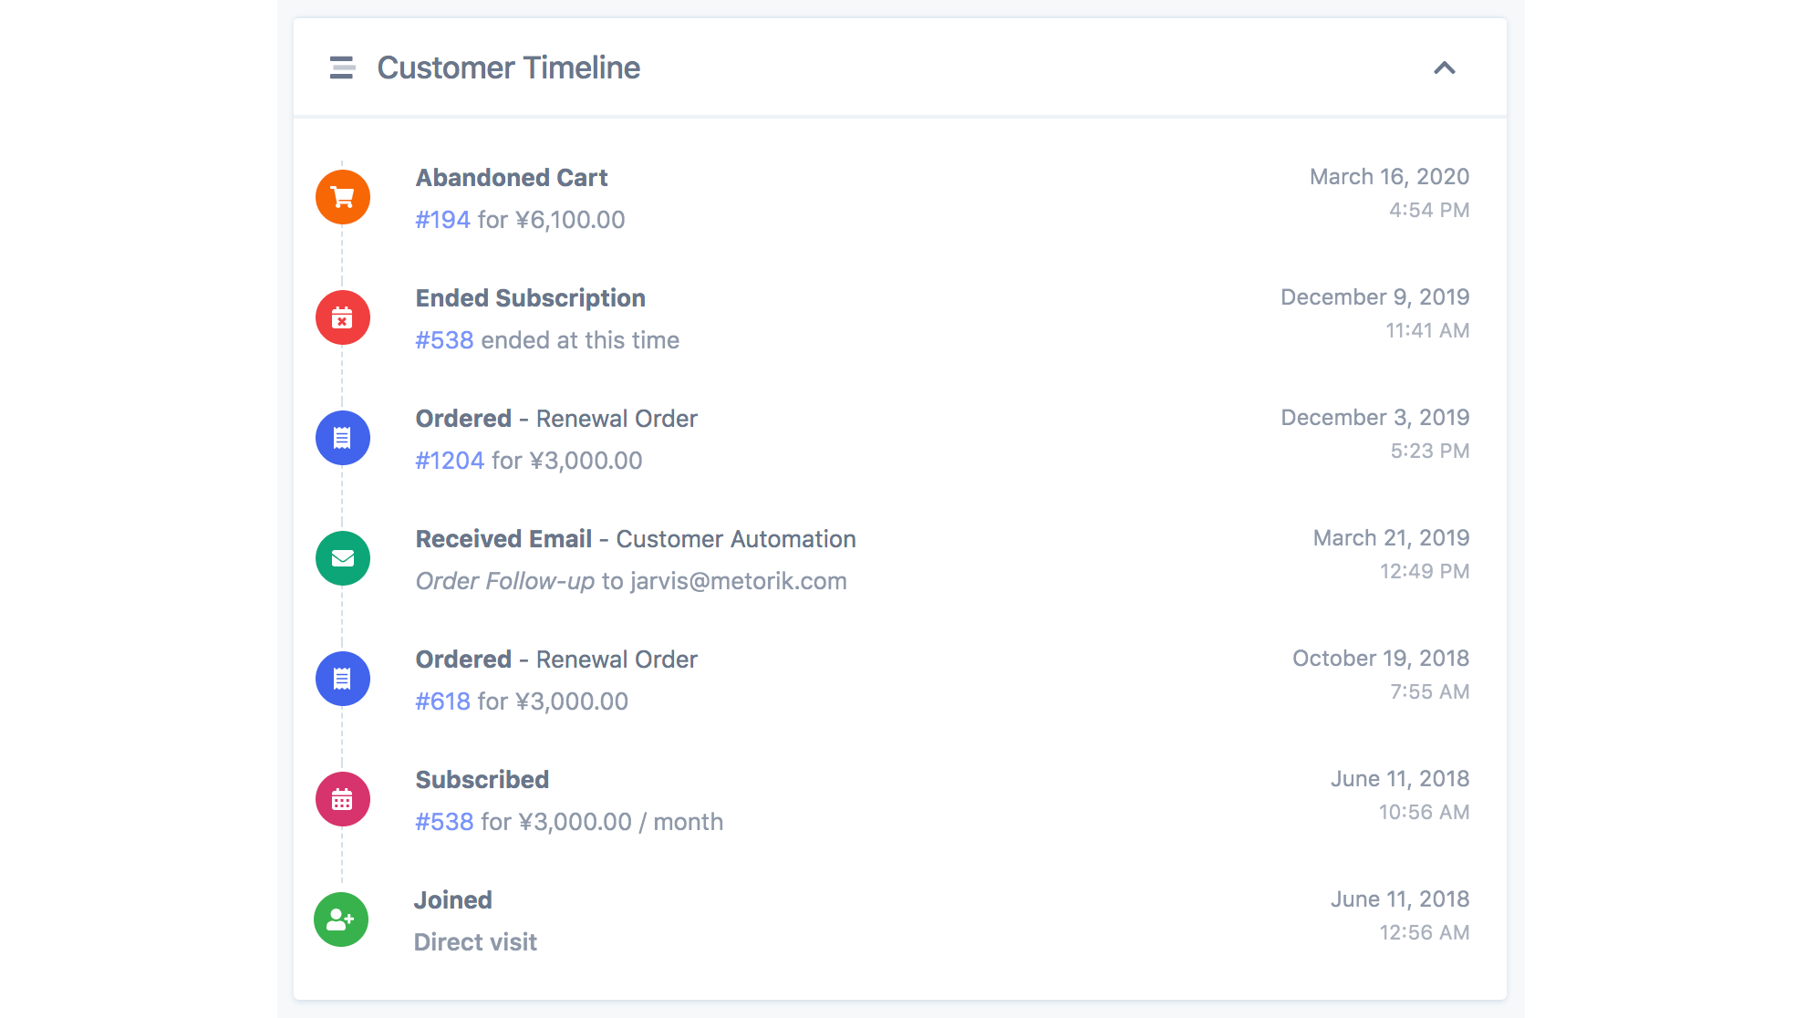This screenshot has height=1018, width=1804.
Task: Click subscription #538 under Subscribed
Action: pos(444,821)
